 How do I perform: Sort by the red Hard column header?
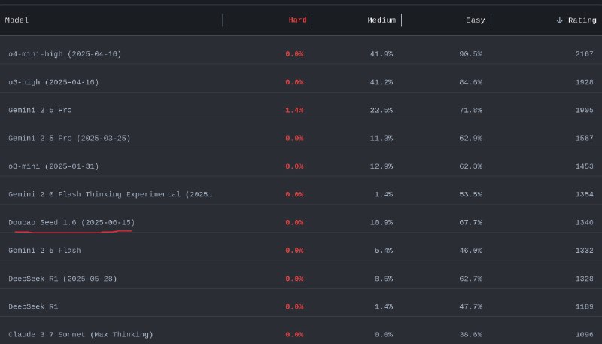(297, 20)
